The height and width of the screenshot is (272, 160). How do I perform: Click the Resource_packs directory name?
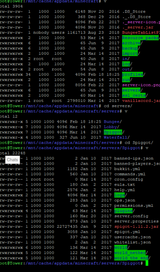click(140, 38)
